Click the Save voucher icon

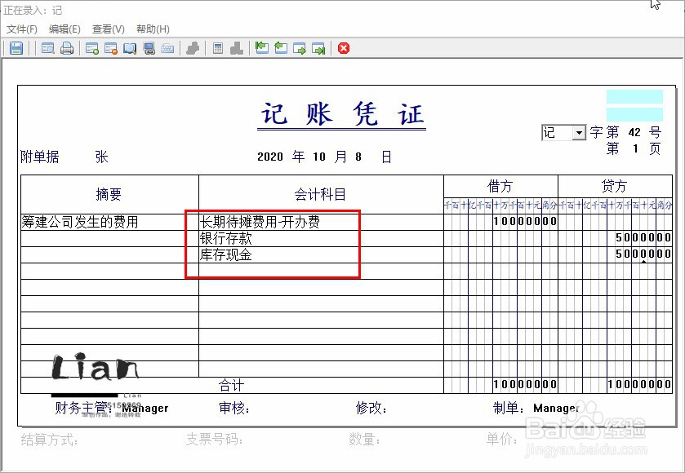[16, 47]
